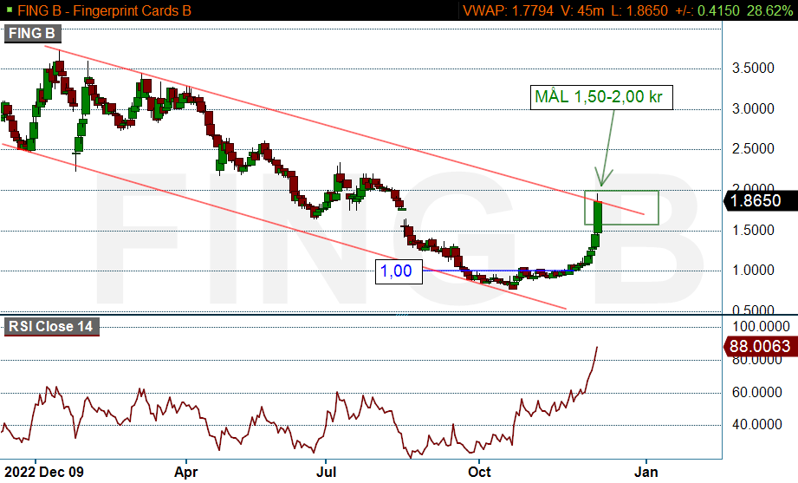The height and width of the screenshot is (483, 798).
Task: Click the 2.5000 price axis label
Action: pyautogui.click(x=753, y=149)
